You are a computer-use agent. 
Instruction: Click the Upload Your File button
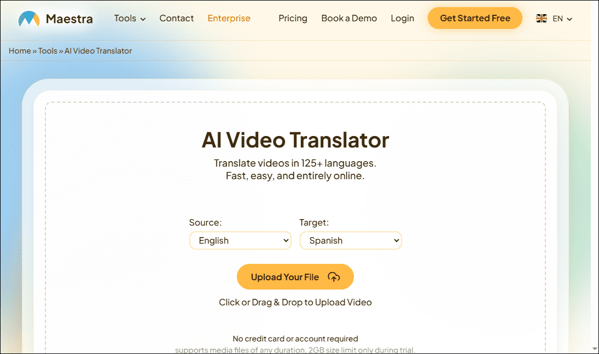click(295, 277)
